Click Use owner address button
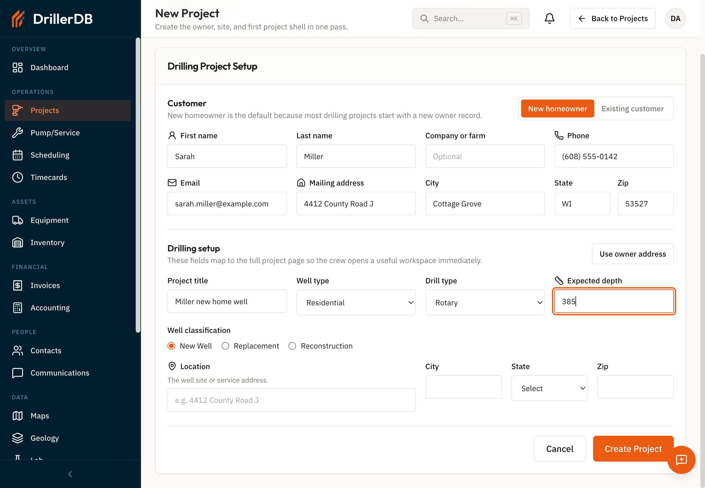Screen dimensions: 705x488 632,254
